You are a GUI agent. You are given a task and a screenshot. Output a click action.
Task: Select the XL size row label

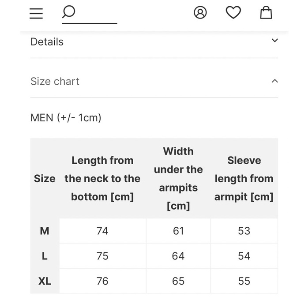point(45,281)
